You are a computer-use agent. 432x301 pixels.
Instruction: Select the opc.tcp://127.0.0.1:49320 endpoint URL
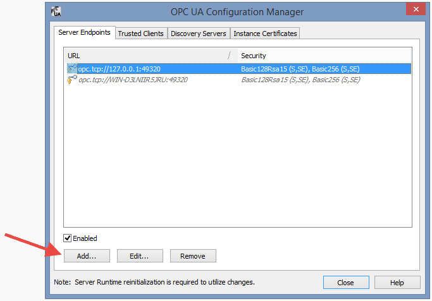120,69
